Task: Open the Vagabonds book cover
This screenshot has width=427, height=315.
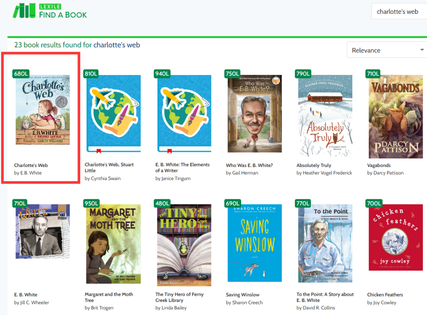Action: coord(395,116)
